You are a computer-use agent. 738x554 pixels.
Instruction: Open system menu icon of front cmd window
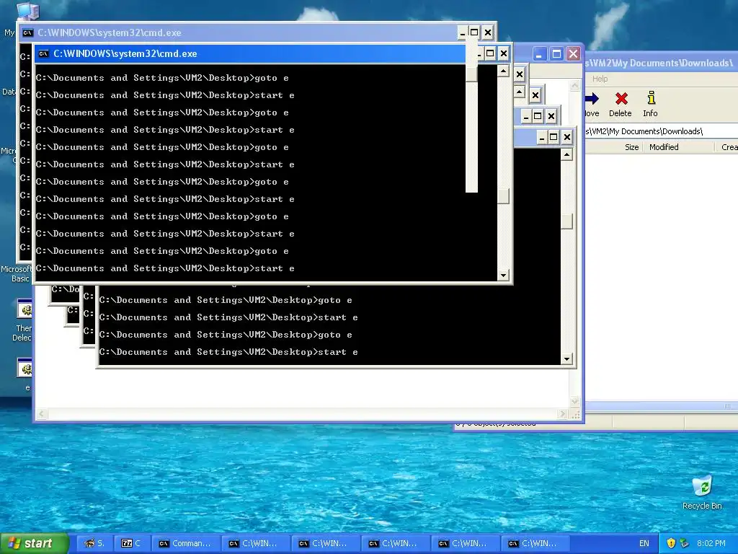tap(44, 53)
